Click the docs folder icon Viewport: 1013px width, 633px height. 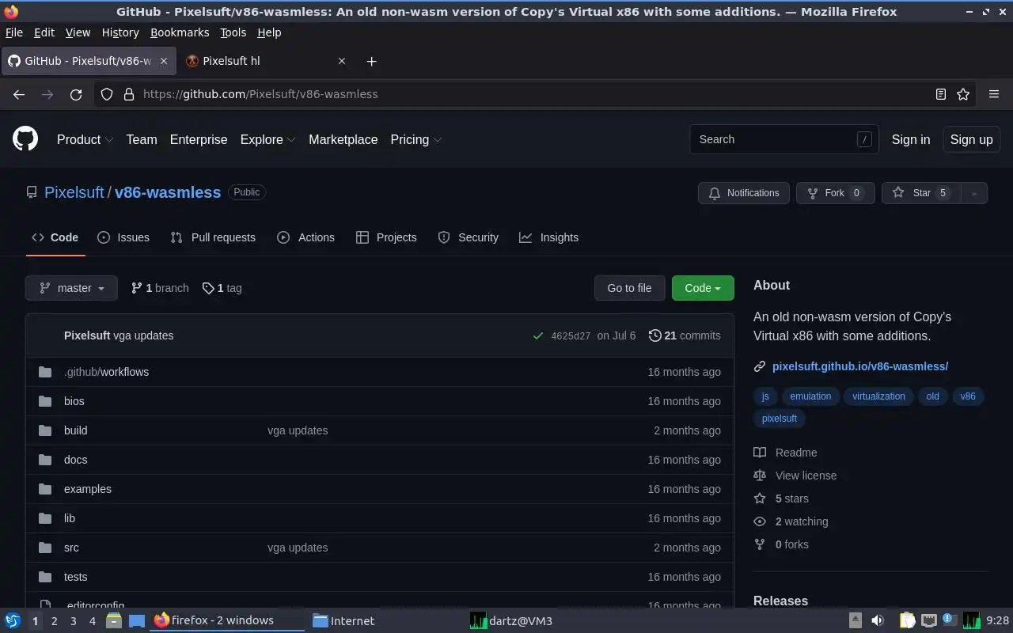tap(45, 460)
